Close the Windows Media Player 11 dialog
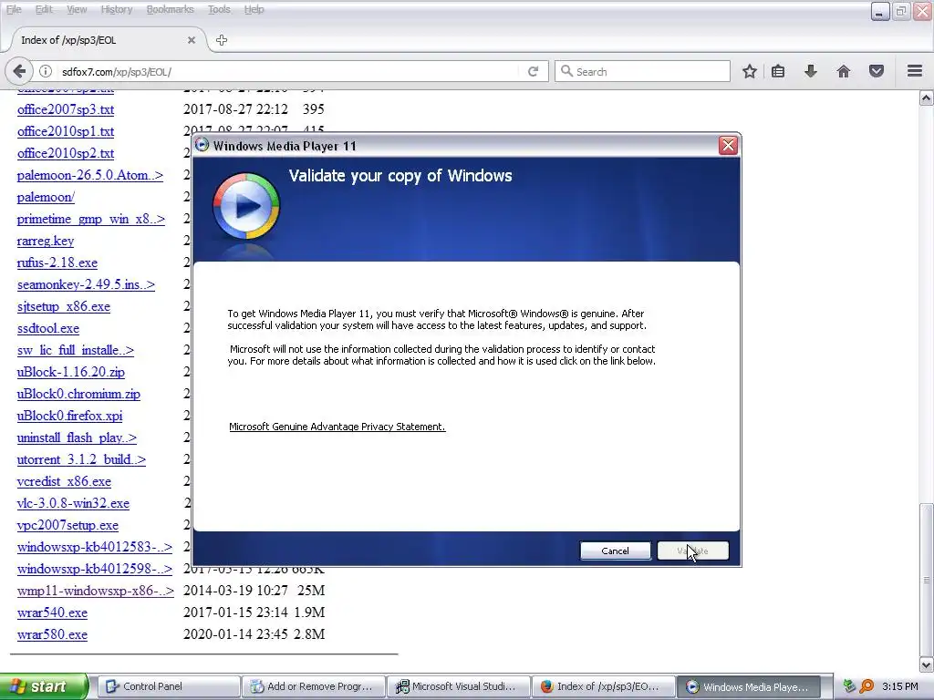Viewport: 934px width, 700px height. 728,145
